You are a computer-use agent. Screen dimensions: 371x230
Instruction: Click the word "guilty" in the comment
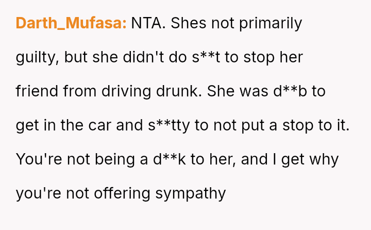pos(37,57)
